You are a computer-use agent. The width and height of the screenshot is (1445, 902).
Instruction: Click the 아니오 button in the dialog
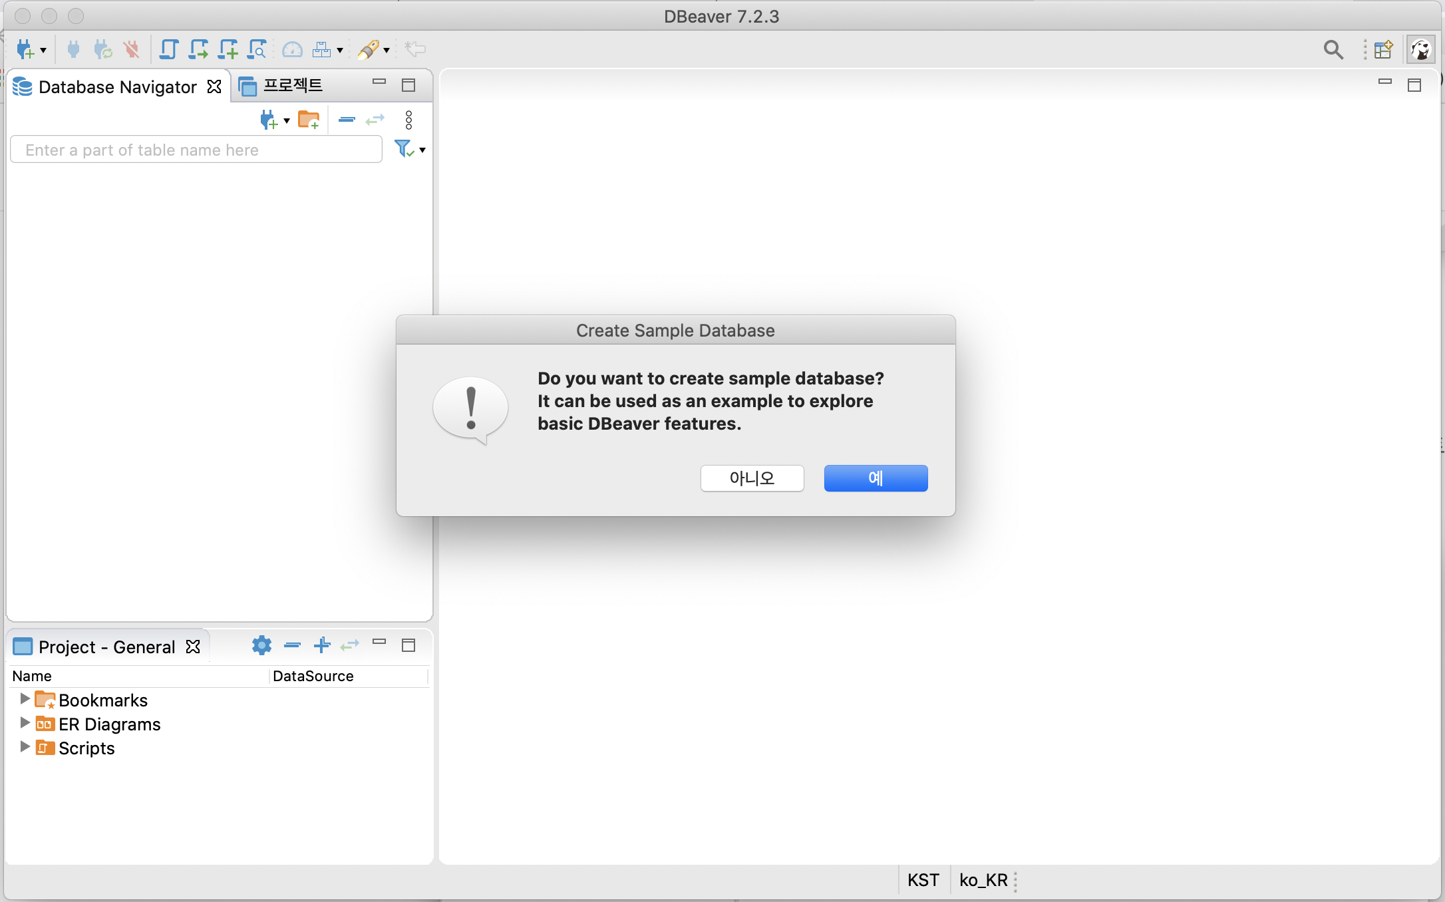pyautogui.click(x=752, y=478)
